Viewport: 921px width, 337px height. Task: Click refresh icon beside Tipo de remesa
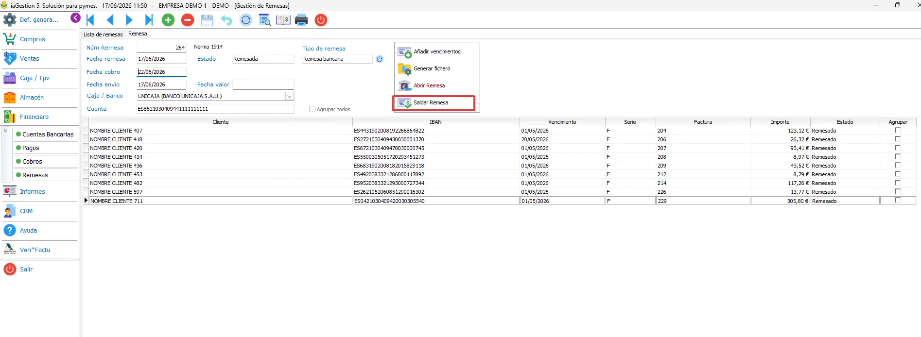380,59
